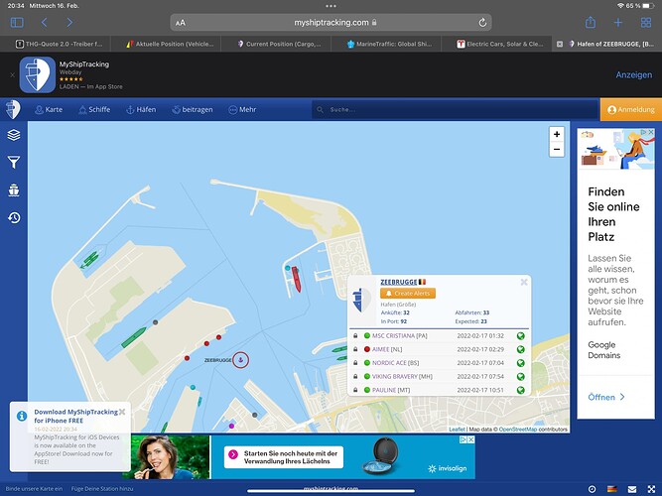Open the mail contact icon in footer
Image resolution: width=662 pixels, height=496 pixels.
(632, 489)
